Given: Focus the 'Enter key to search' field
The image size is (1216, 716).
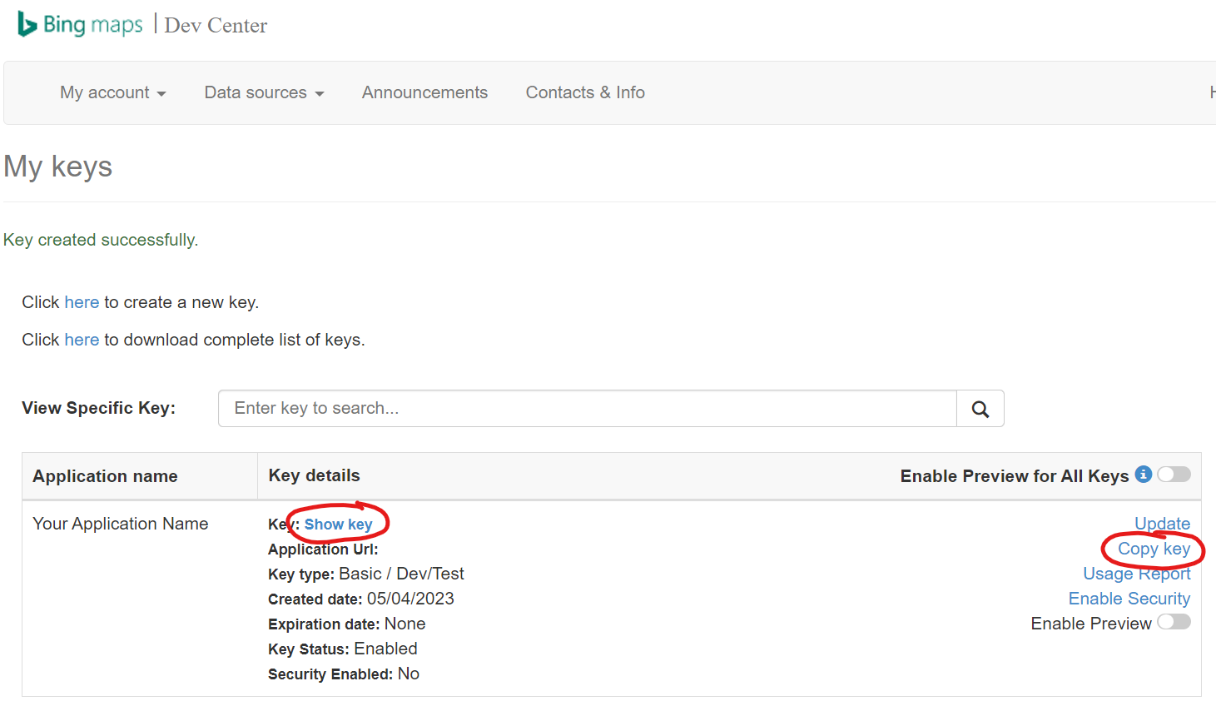Looking at the screenshot, I should tap(587, 409).
